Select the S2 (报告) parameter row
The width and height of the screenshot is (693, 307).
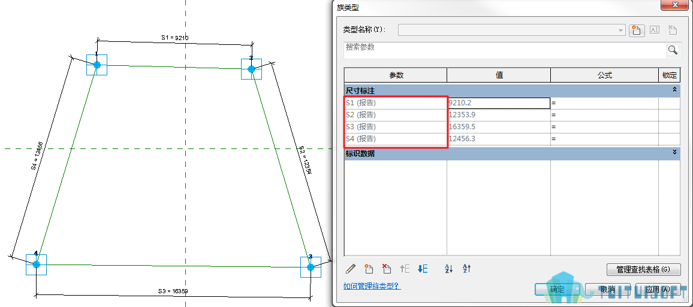click(x=396, y=115)
